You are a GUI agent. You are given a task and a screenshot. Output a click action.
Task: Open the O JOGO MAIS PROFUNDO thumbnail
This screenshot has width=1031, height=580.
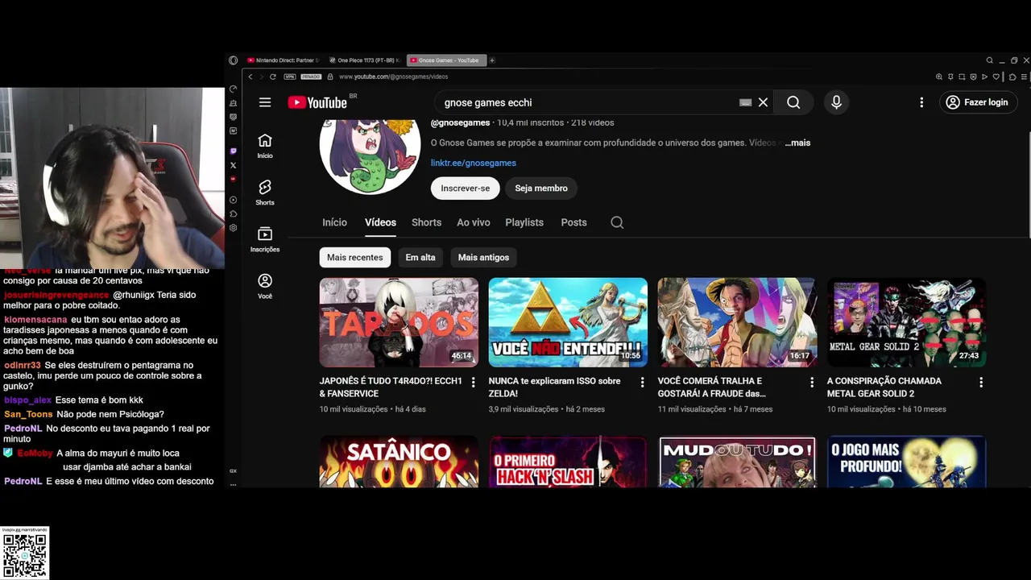point(906,462)
